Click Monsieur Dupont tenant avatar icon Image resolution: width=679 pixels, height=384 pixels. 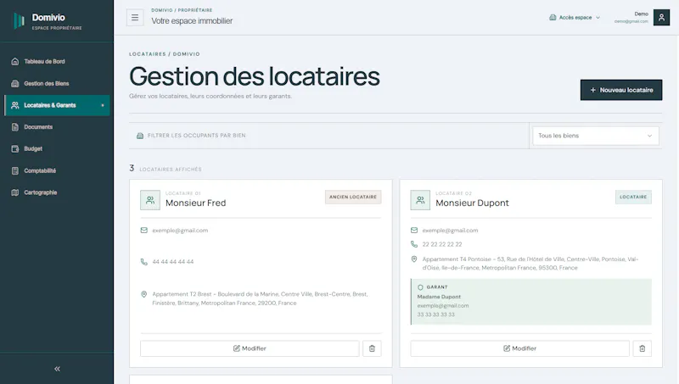(420, 200)
